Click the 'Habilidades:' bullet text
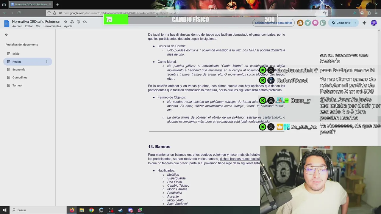The width and height of the screenshot is (381, 214). [x=166, y=171]
